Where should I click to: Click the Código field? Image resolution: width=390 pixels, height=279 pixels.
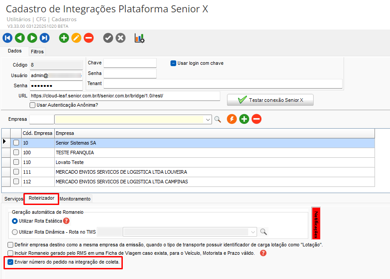coord(56,65)
